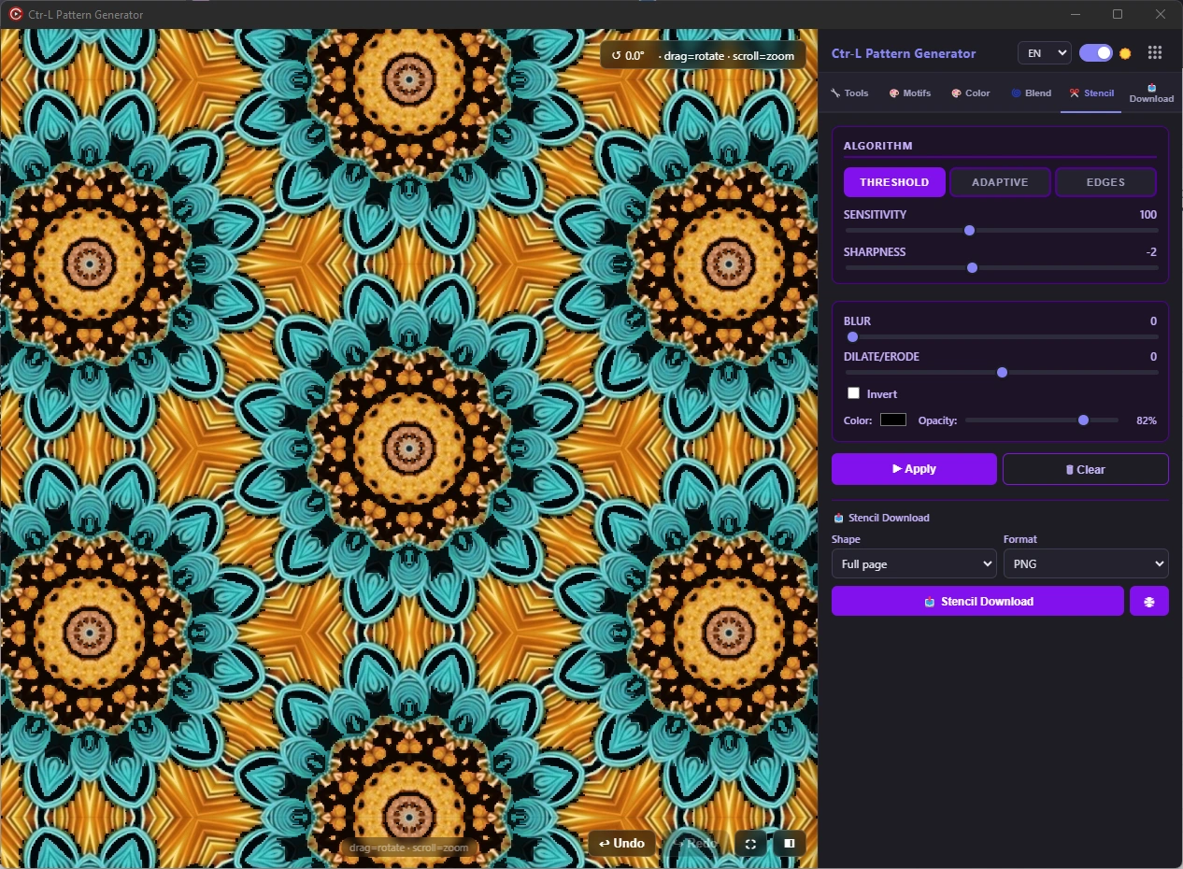Click the Ctr-L app logo in the title bar
The height and width of the screenshot is (869, 1183).
(x=15, y=15)
